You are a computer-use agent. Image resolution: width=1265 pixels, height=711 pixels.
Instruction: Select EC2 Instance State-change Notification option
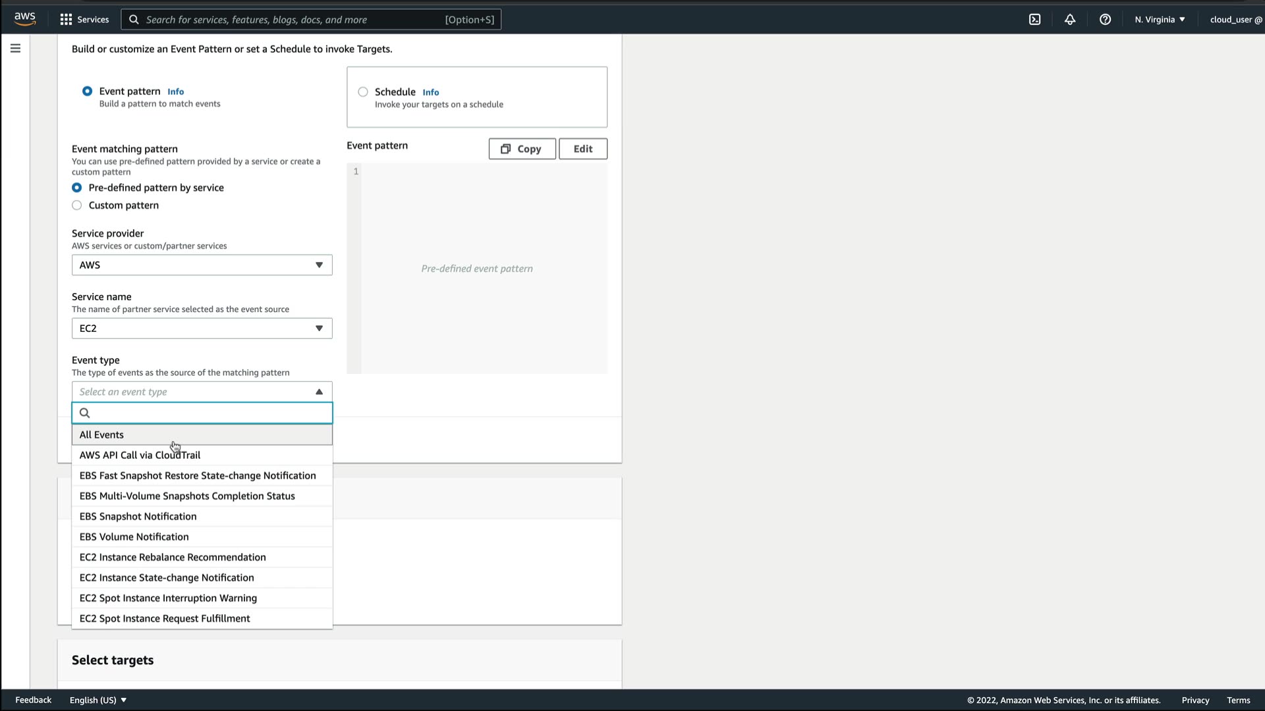(167, 577)
